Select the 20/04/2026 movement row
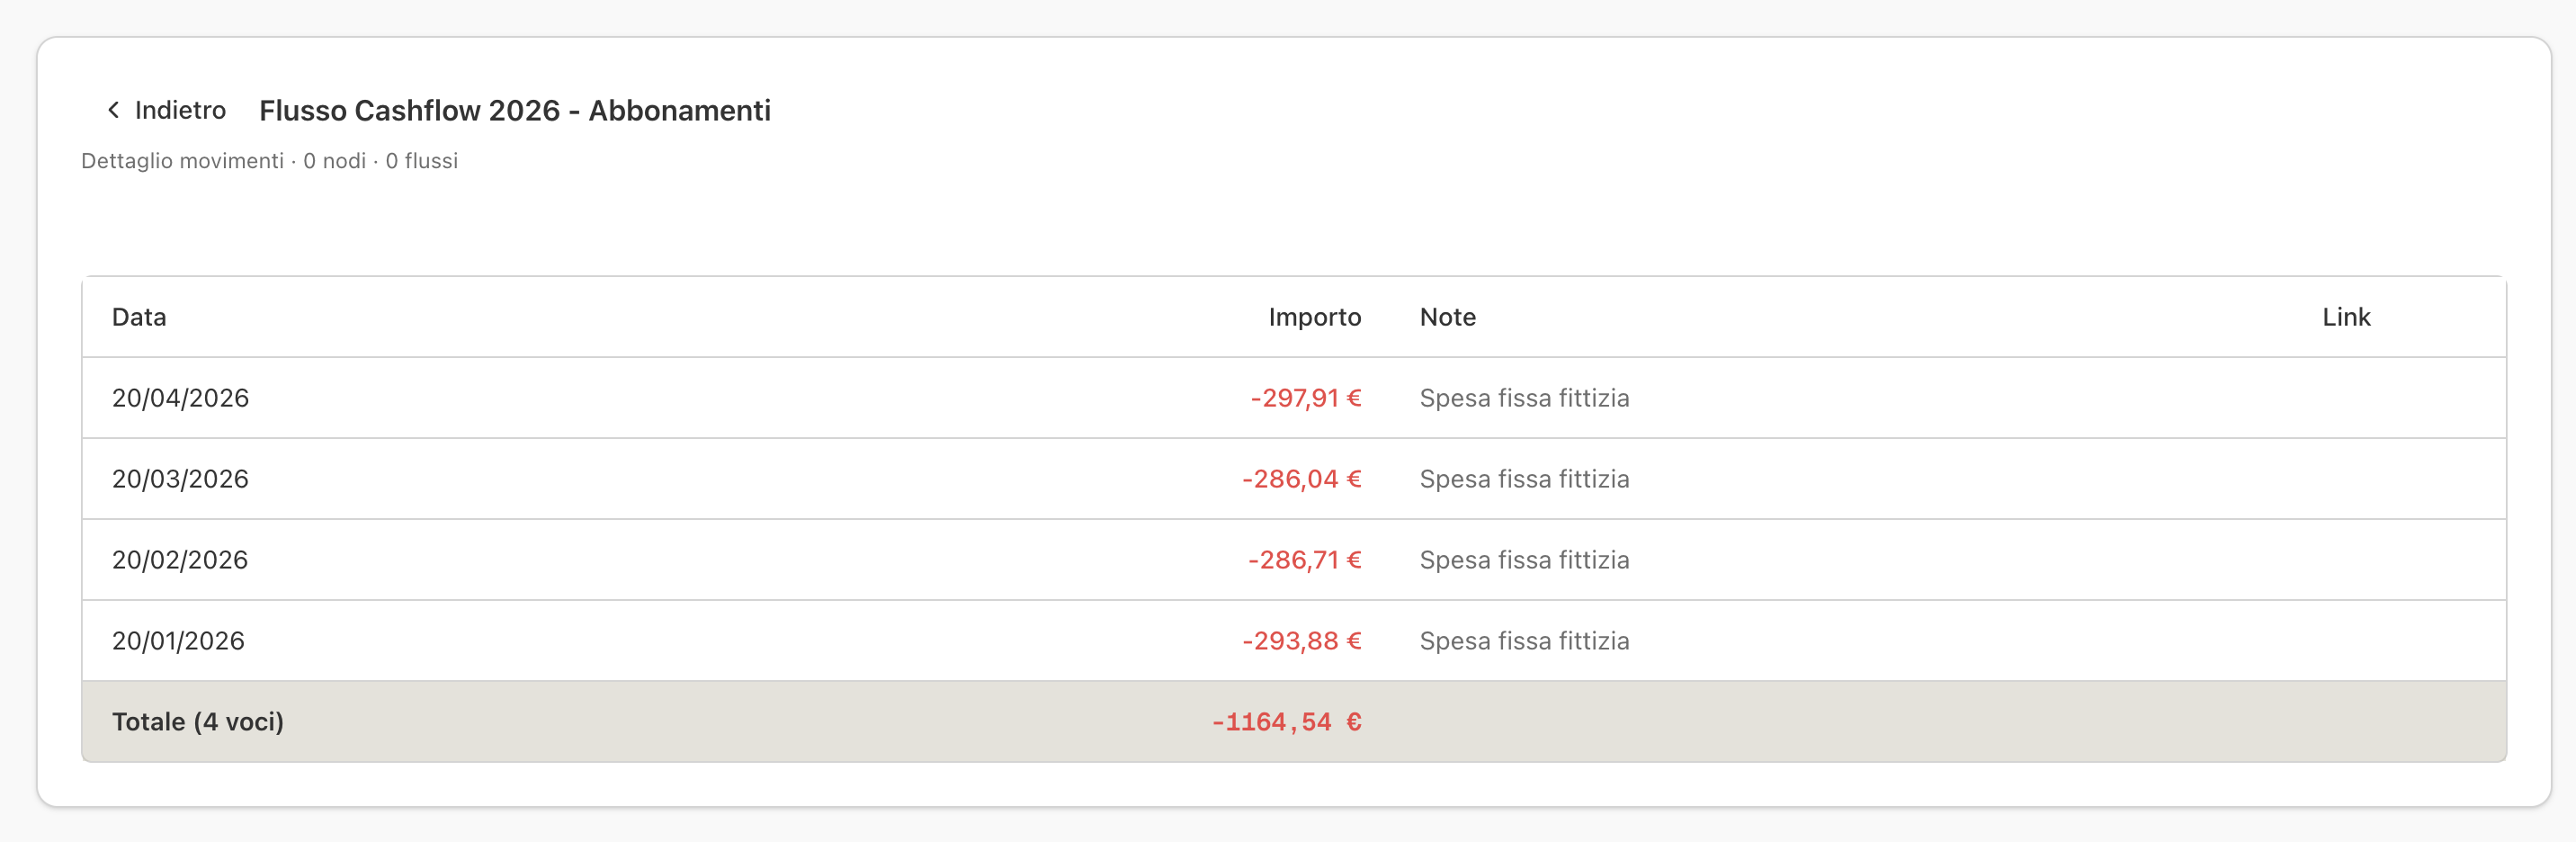Viewport: 2576px width, 842px height. click(1293, 398)
